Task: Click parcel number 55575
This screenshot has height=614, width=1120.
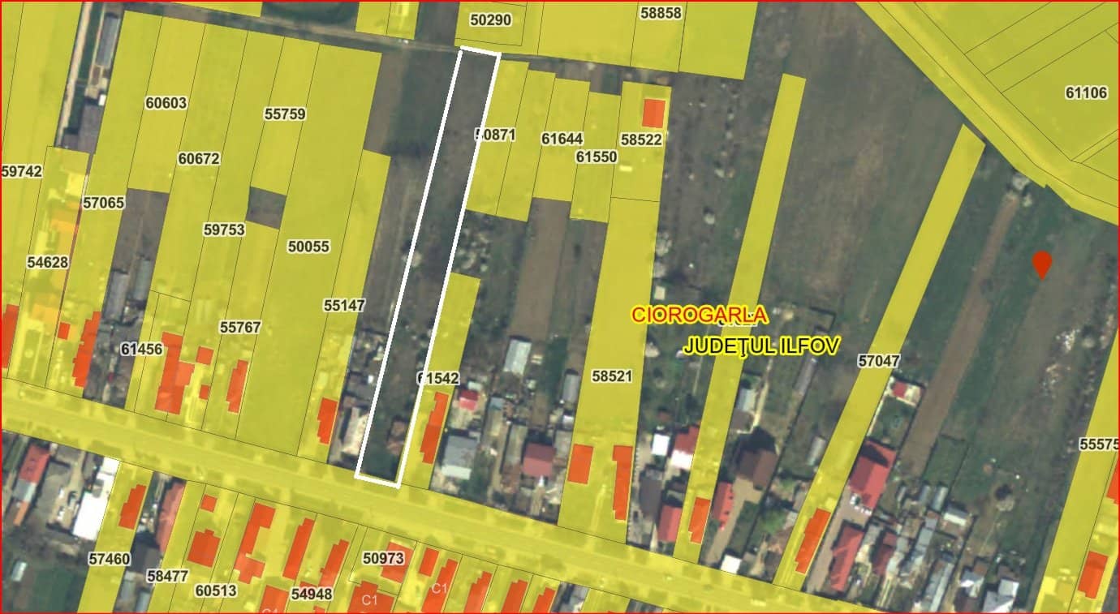Action: click(1099, 444)
